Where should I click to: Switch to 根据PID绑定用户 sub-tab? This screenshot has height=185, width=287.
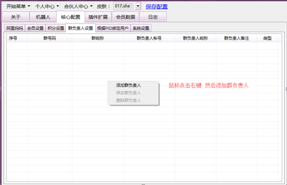click(x=113, y=28)
